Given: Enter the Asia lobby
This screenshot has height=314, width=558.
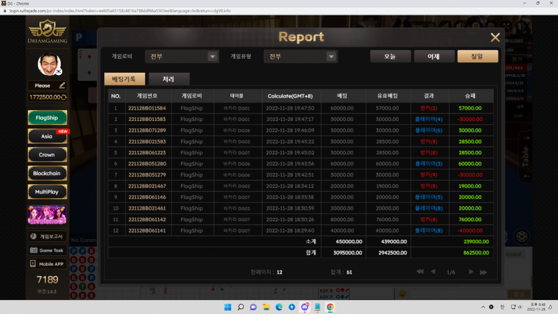Looking at the screenshot, I should click(47, 136).
